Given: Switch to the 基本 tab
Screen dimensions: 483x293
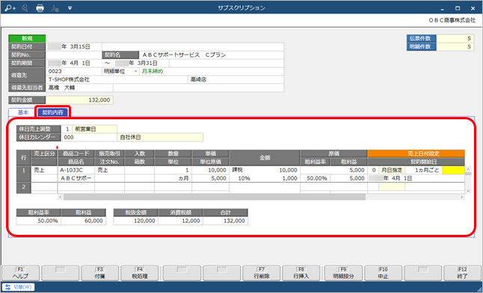Looking at the screenshot, I should (22, 113).
